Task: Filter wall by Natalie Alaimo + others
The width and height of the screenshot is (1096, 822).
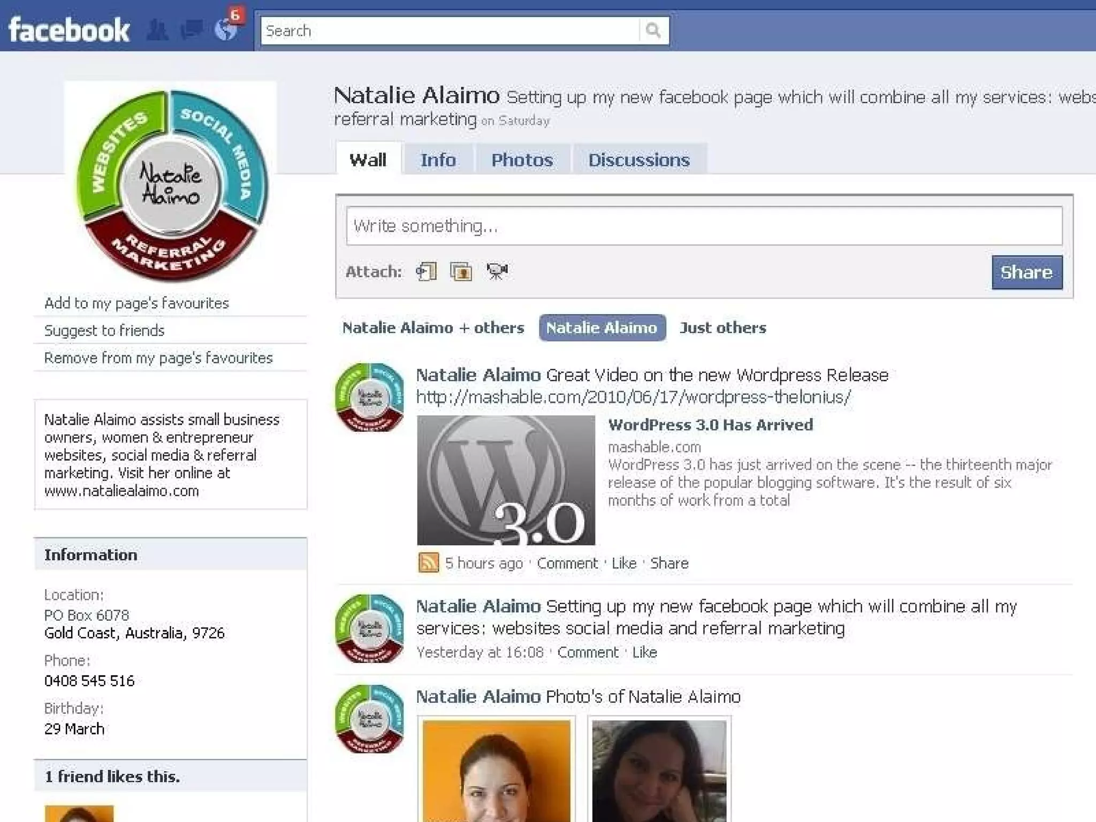Action: click(433, 328)
